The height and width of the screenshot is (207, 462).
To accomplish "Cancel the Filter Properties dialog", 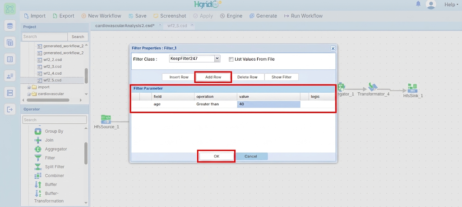I will pyautogui.click(x=251, y=157).
